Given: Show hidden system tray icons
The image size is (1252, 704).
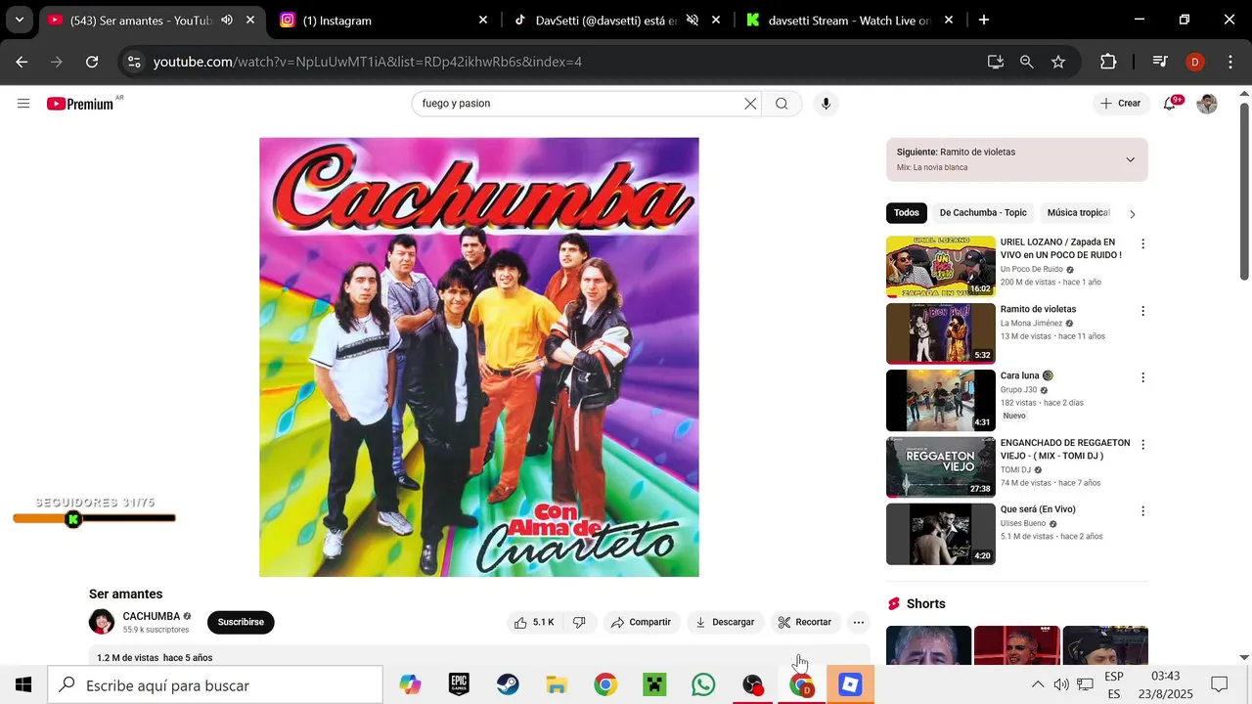Looking at the screenshot, I should coord(1038,684).
